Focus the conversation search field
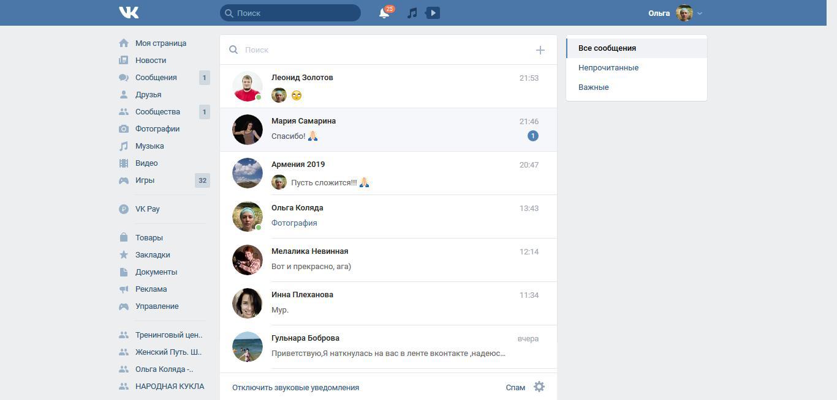The width and height of the screenshot is (837, 400). click(380, 50)
